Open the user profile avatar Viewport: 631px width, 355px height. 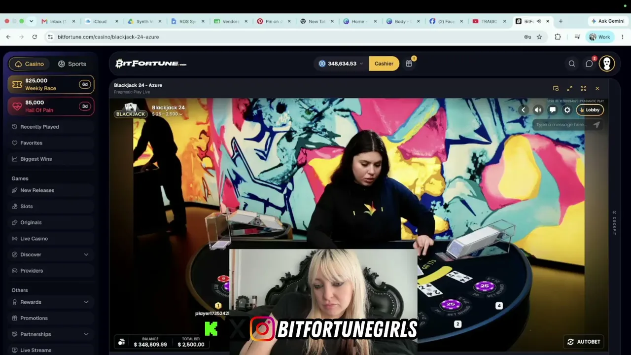click(x=607, y=64)
